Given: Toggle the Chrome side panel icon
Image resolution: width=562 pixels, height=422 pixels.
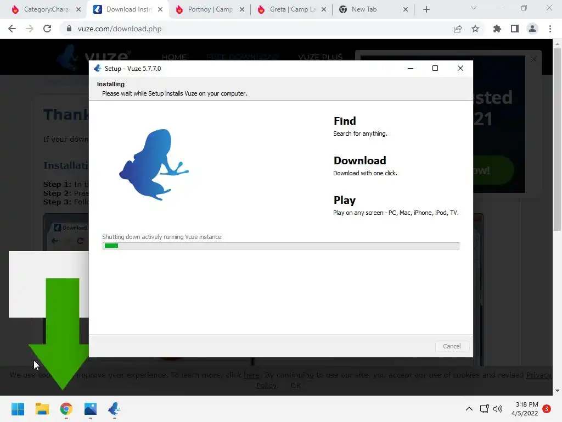Looking at the screenshot, I should 515,29.
